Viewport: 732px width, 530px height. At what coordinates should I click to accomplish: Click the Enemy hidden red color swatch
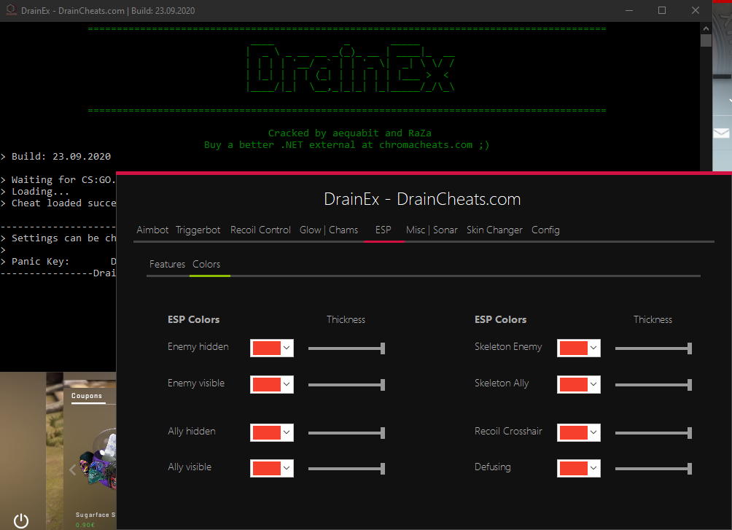pos(267,348)
